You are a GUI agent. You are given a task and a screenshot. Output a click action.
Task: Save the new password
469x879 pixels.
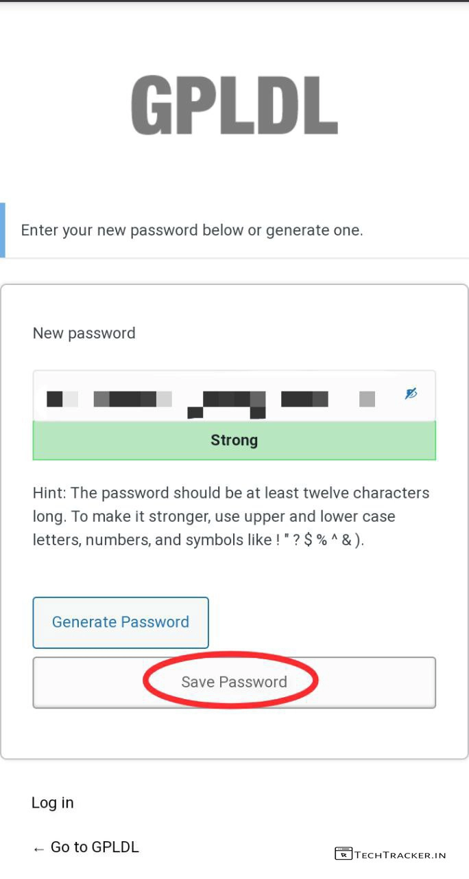click(x=234, y=682)
